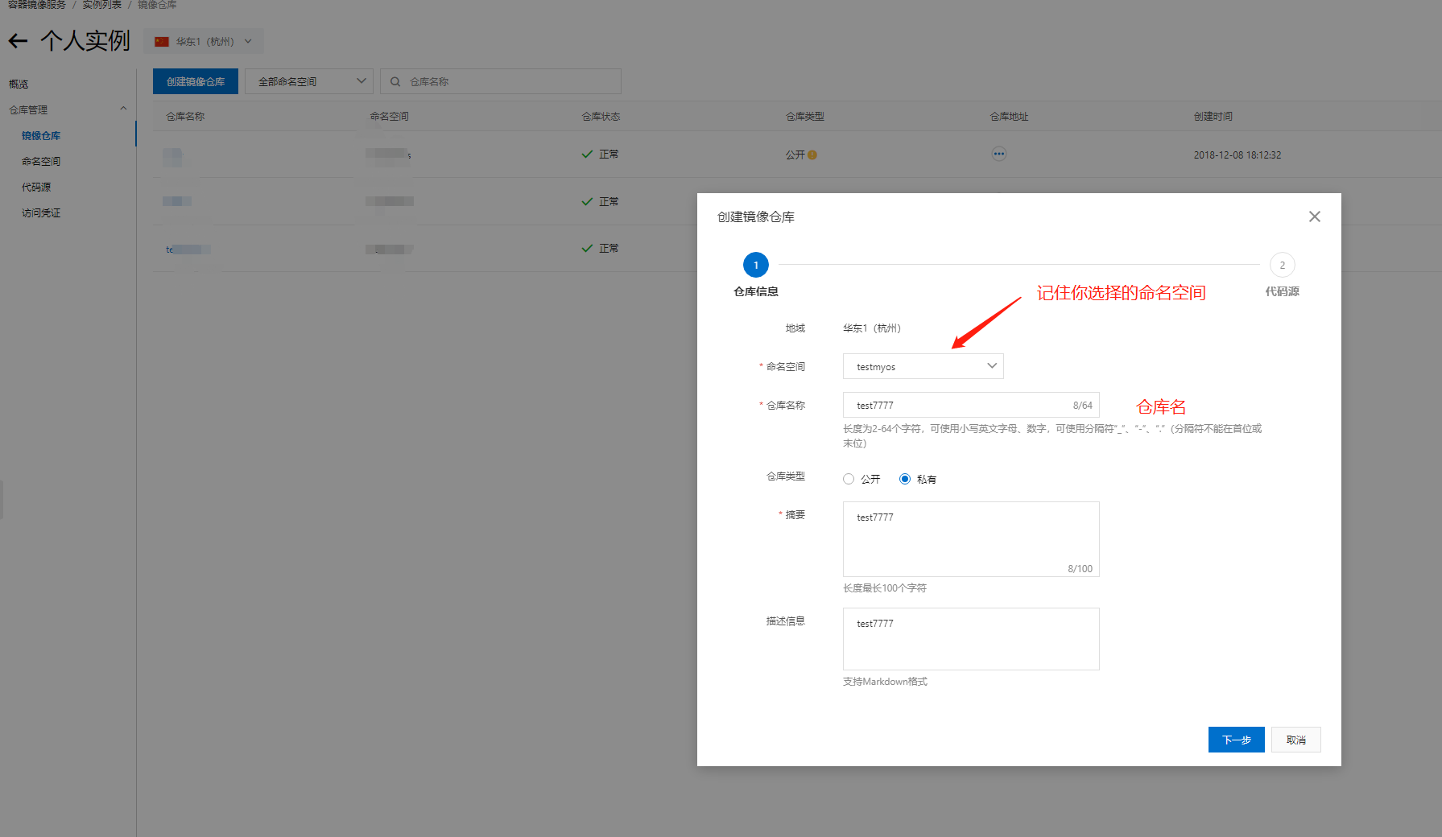
Task: Open 命名空间 in the sidebar
Action: click(41, 161)
